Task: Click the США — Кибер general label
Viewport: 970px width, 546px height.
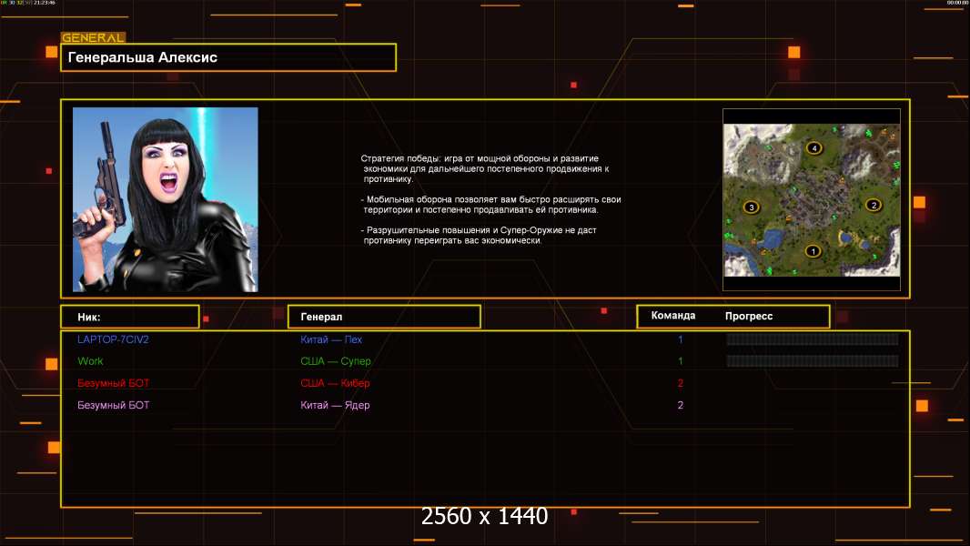Action: click(335, 383)
